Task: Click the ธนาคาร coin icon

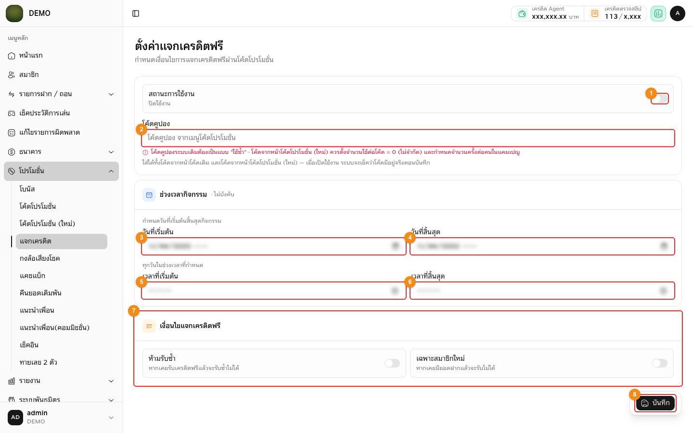Action: [x=12, y=152]
